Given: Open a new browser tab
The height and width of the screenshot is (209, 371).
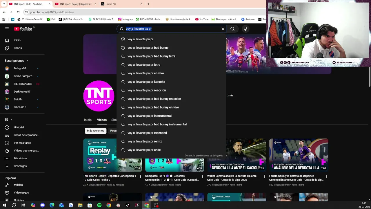Looking at the screenshot, I should [x=148, y=4].
